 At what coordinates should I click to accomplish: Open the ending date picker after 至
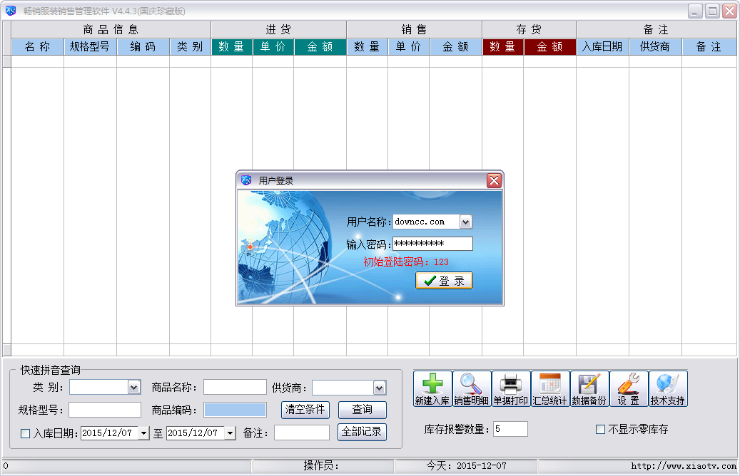(x=230, y=432)
